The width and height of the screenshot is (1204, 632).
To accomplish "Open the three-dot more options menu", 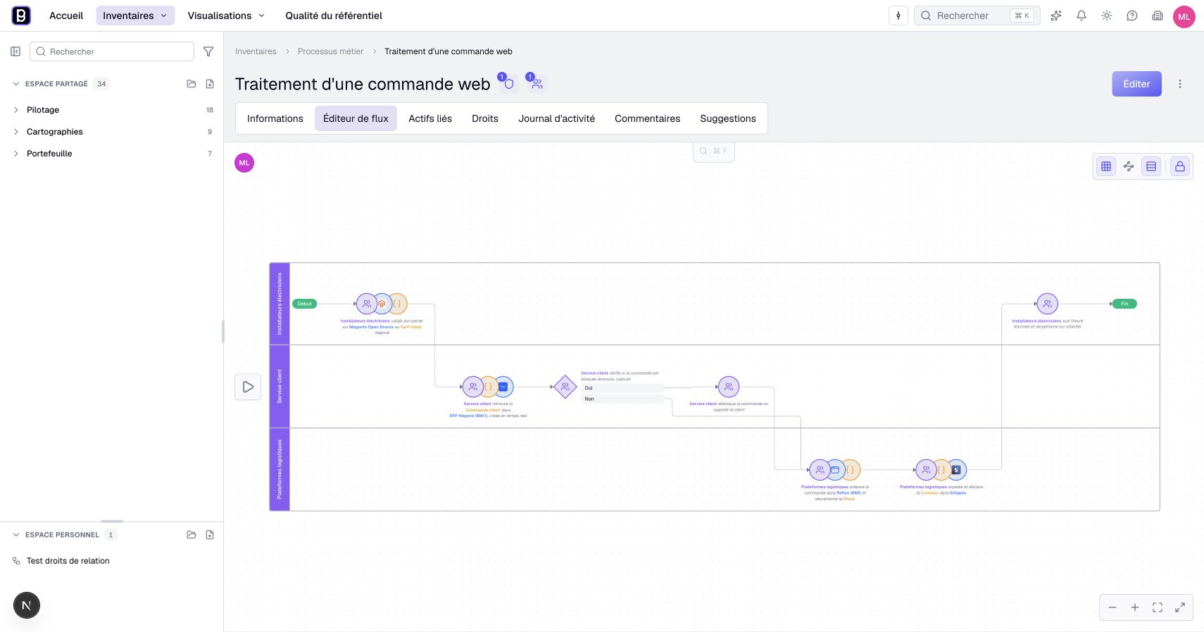I will coord(1180,84).
